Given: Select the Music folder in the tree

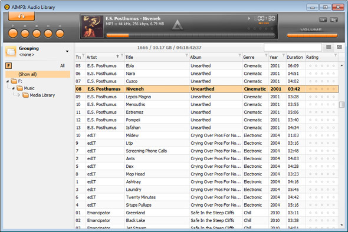Looking at the screenshot, I should click(x=26, y=88).
